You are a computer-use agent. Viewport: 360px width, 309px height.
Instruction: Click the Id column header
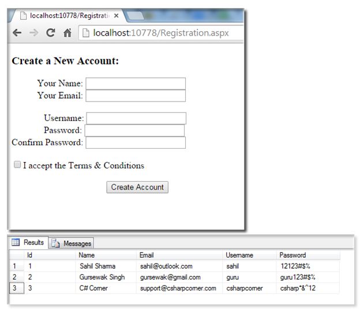50,255
